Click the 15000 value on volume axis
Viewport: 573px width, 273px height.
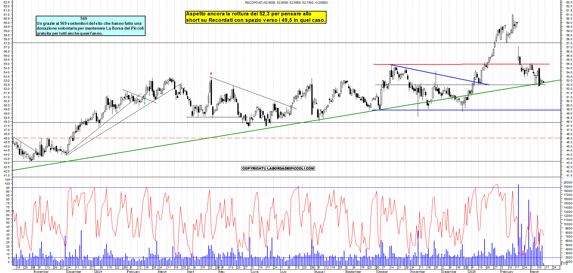pos(568,203)
